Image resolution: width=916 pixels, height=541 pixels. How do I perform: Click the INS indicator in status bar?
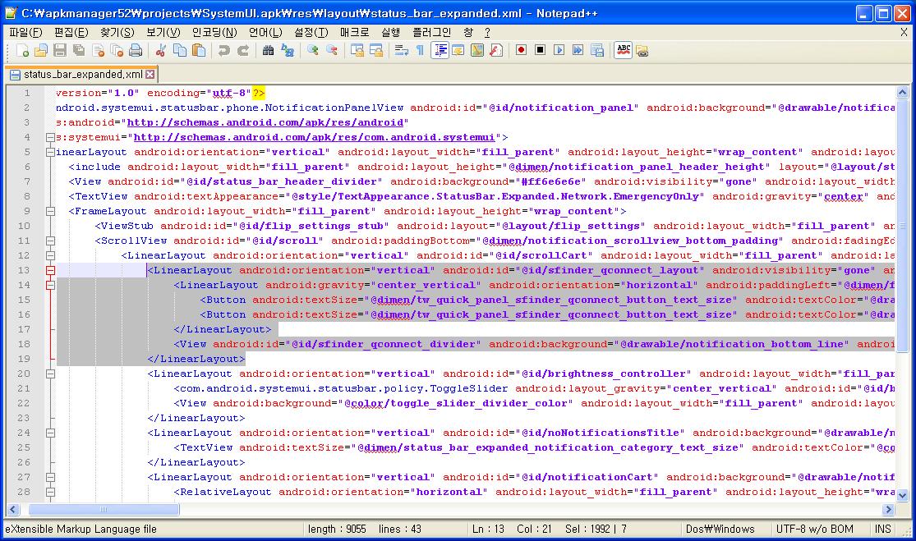tap(882, 530)
